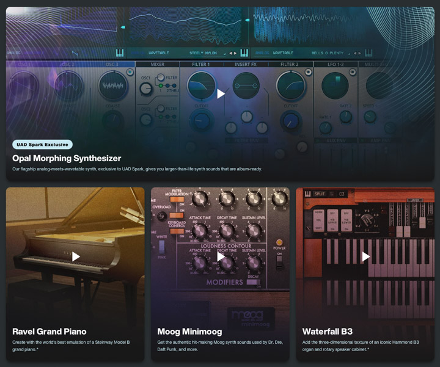Flip the POWER switch on the Minimoog
The width and height of the screenshot is (440, 367).
279,262
